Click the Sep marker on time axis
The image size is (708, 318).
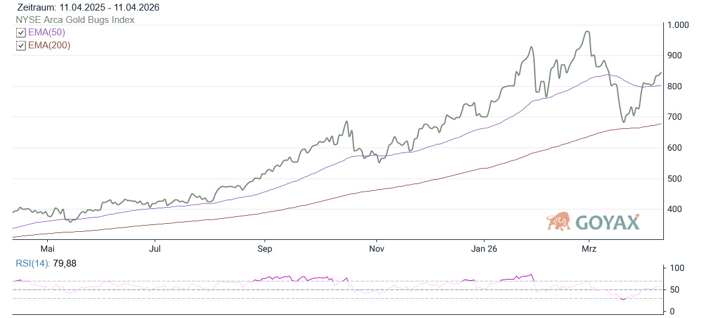pyautogui.click(x=265, y=249)
